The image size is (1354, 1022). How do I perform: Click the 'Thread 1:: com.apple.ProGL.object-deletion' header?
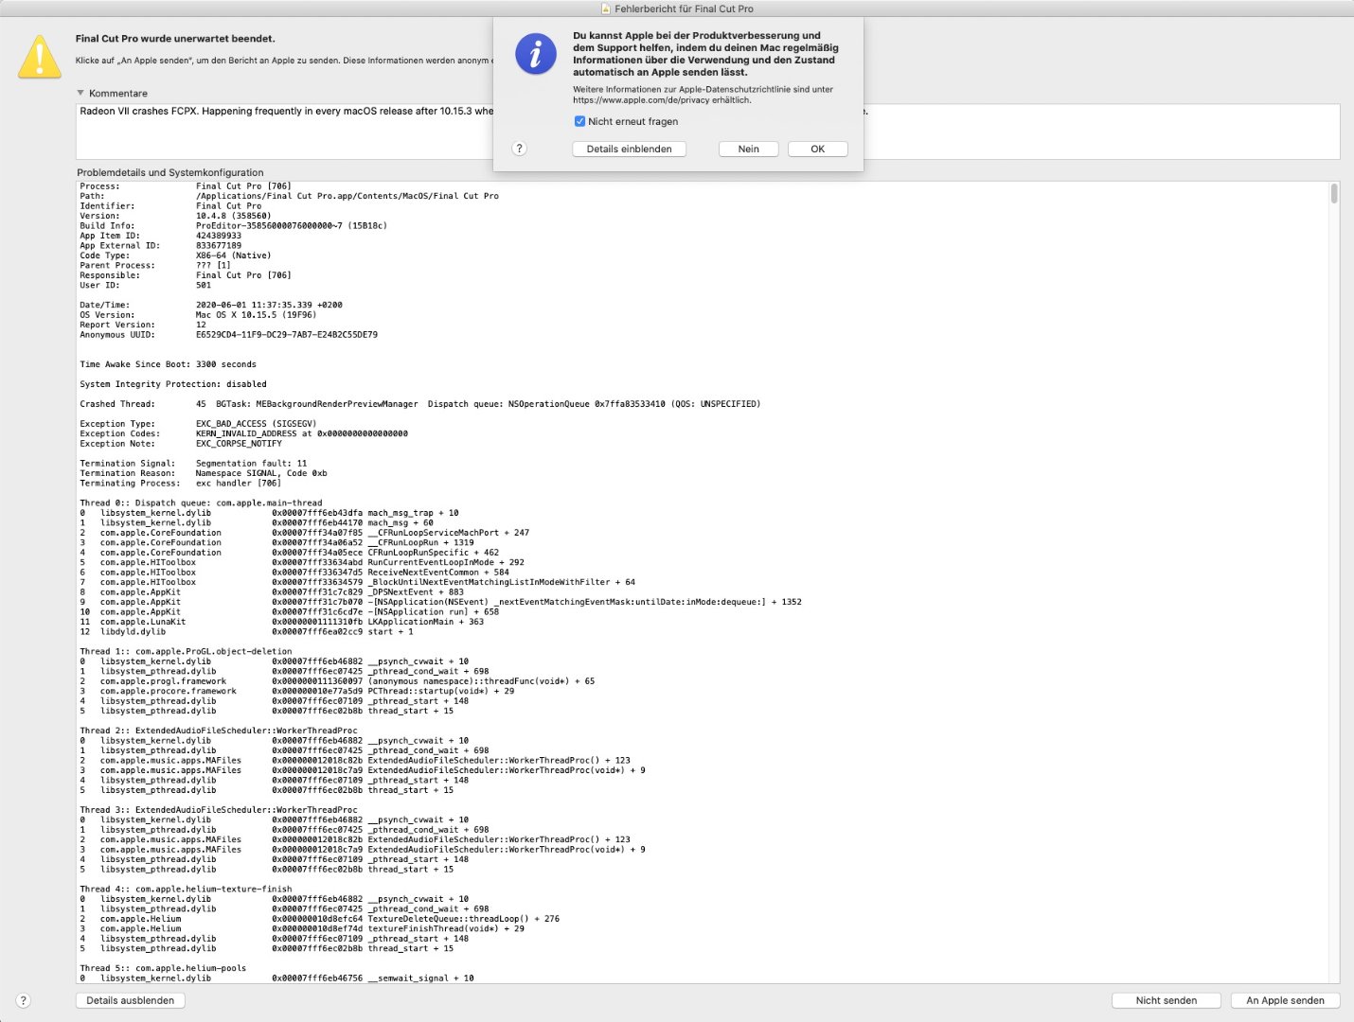pyautogui.click(x=186, y=652)
